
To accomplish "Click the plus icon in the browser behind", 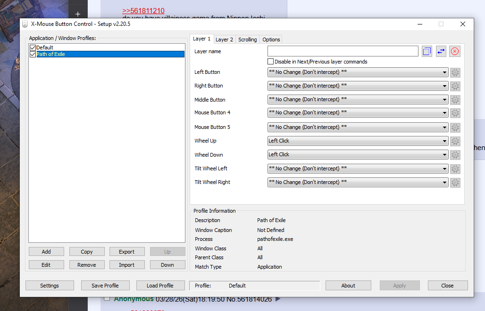I will click(78, 14).
